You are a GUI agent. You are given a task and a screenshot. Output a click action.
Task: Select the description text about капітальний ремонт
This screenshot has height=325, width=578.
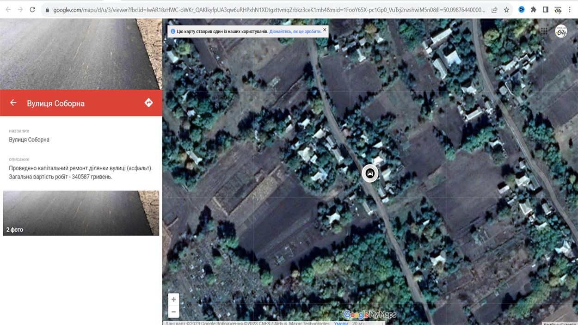coord(80,172)
